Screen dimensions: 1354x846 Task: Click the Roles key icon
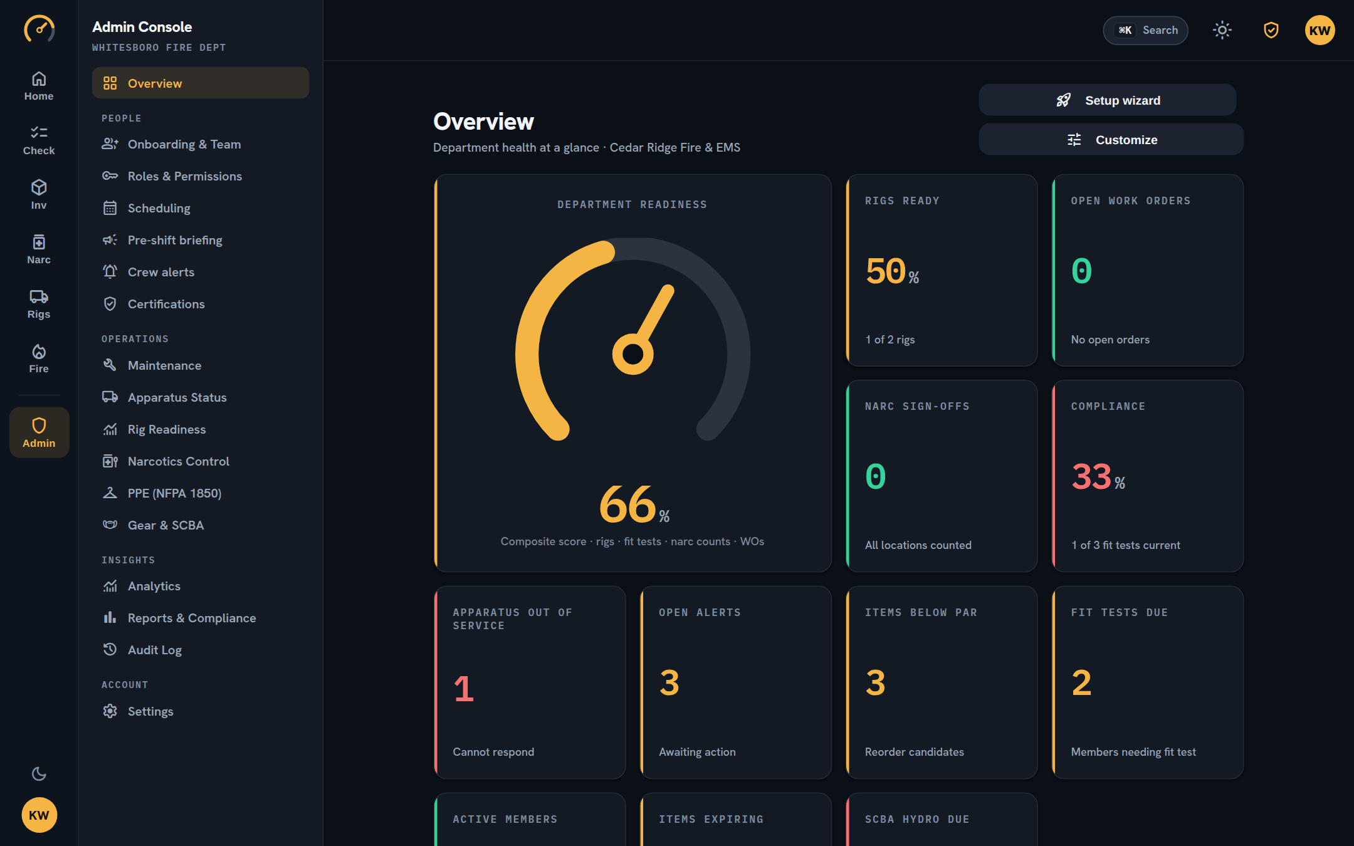pos(110,176)
